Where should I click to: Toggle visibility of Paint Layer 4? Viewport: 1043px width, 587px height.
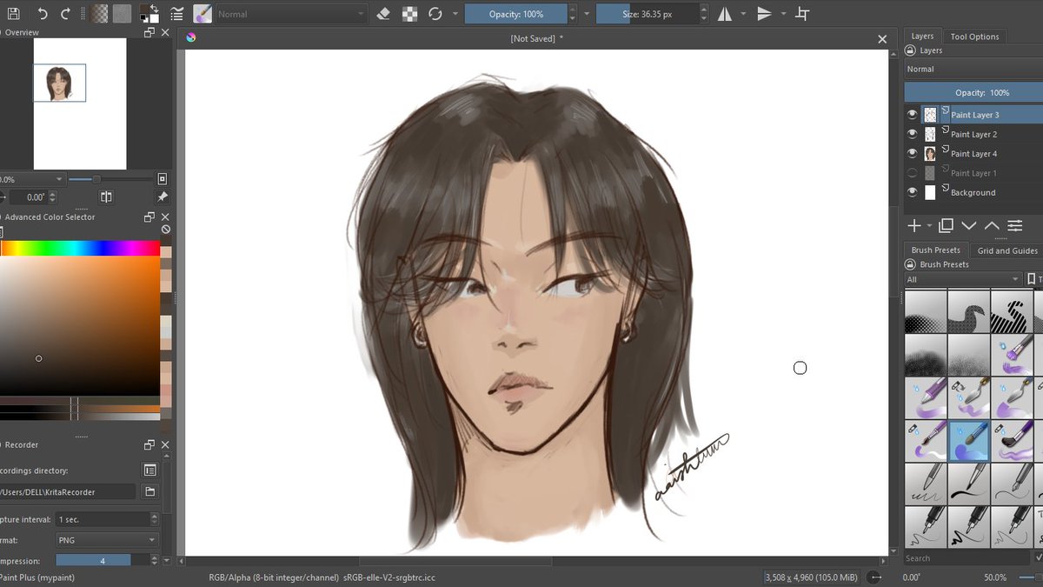912,153
